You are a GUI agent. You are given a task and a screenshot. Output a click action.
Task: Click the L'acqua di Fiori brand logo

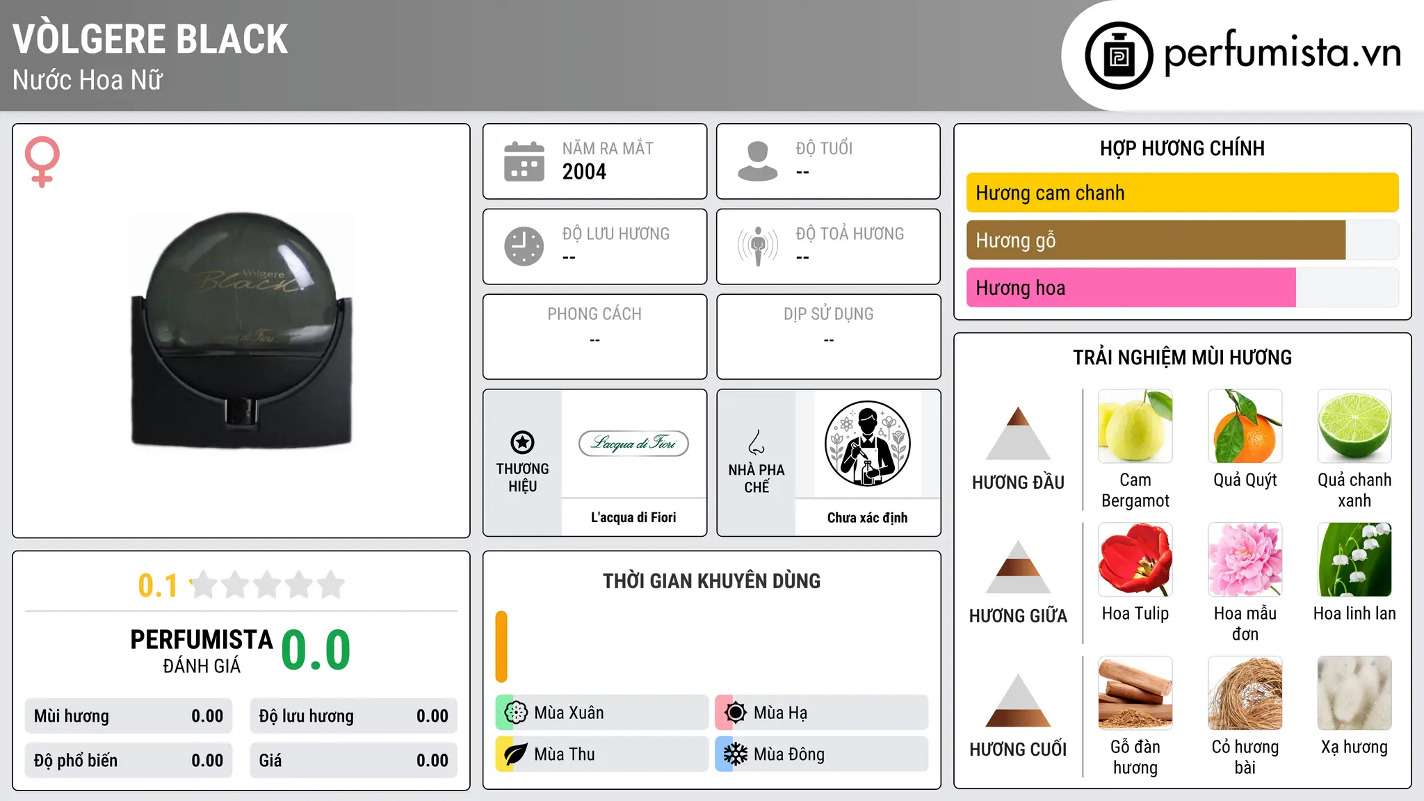(x=633, y=444)
